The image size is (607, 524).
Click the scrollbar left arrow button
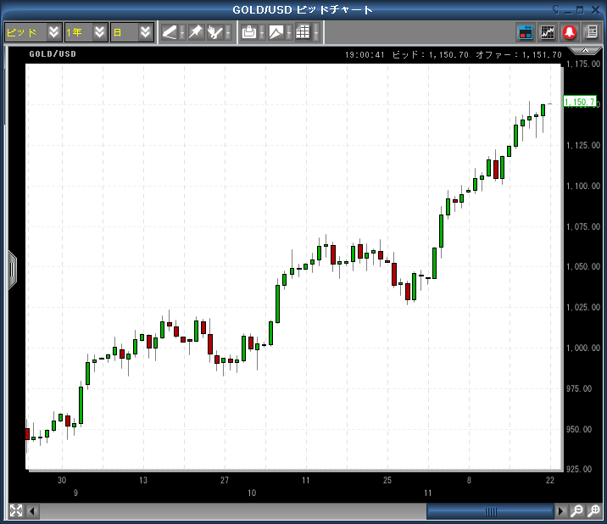33,511
